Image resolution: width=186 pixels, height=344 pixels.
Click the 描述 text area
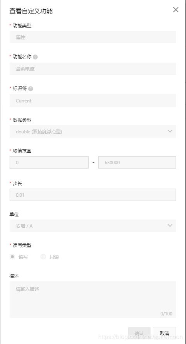(x=93, y=300)
